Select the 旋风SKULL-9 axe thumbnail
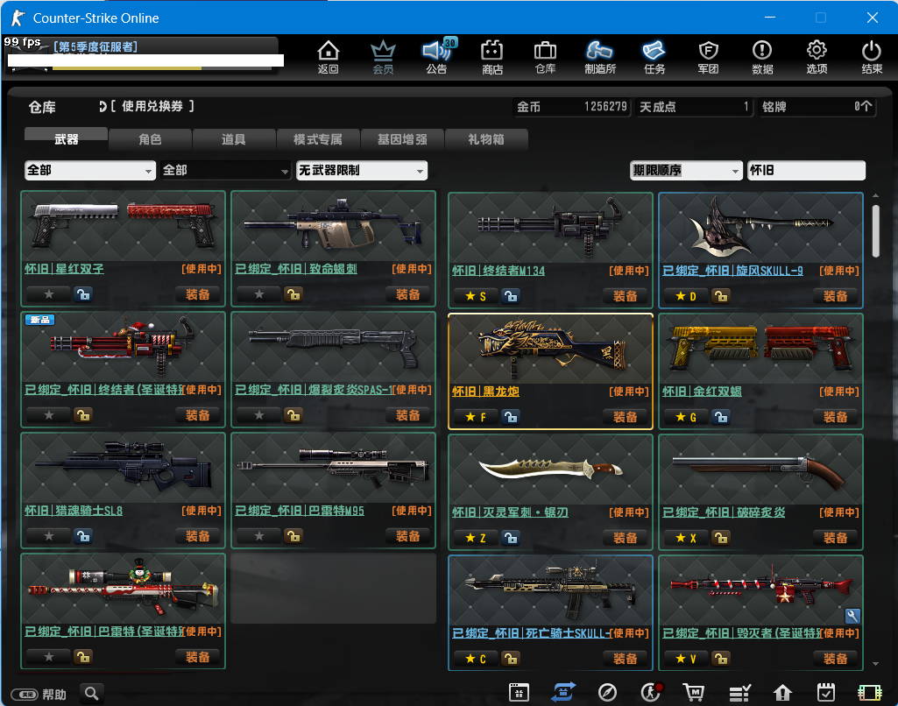The height and width of the screenshot is (706, 898). 760,228
